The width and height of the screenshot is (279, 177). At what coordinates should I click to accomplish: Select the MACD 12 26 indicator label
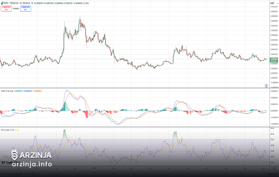tap(7, 91)
